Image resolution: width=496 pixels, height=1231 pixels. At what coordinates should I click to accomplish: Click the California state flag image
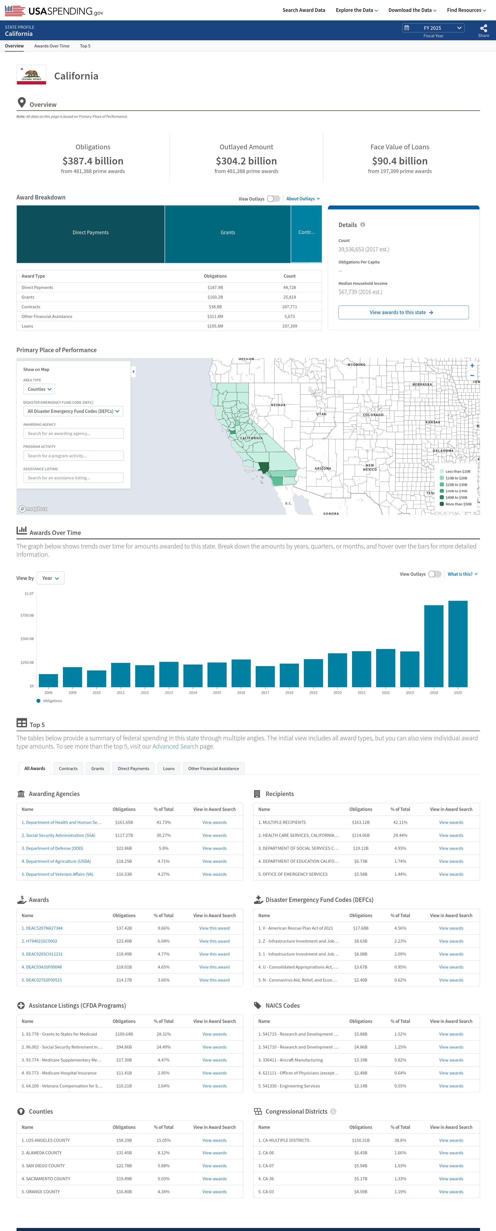click(x=31, y=75)
